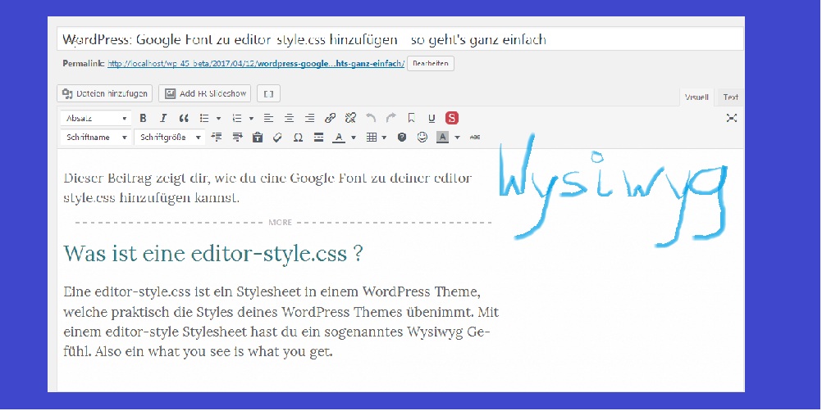Insert special character Omega
This screenshot has height=411, width=822.
298,137
